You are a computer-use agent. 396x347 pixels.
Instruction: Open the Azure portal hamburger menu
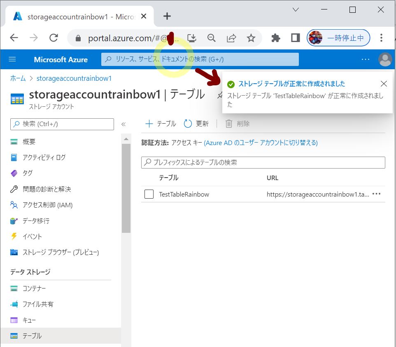(12, 59)
